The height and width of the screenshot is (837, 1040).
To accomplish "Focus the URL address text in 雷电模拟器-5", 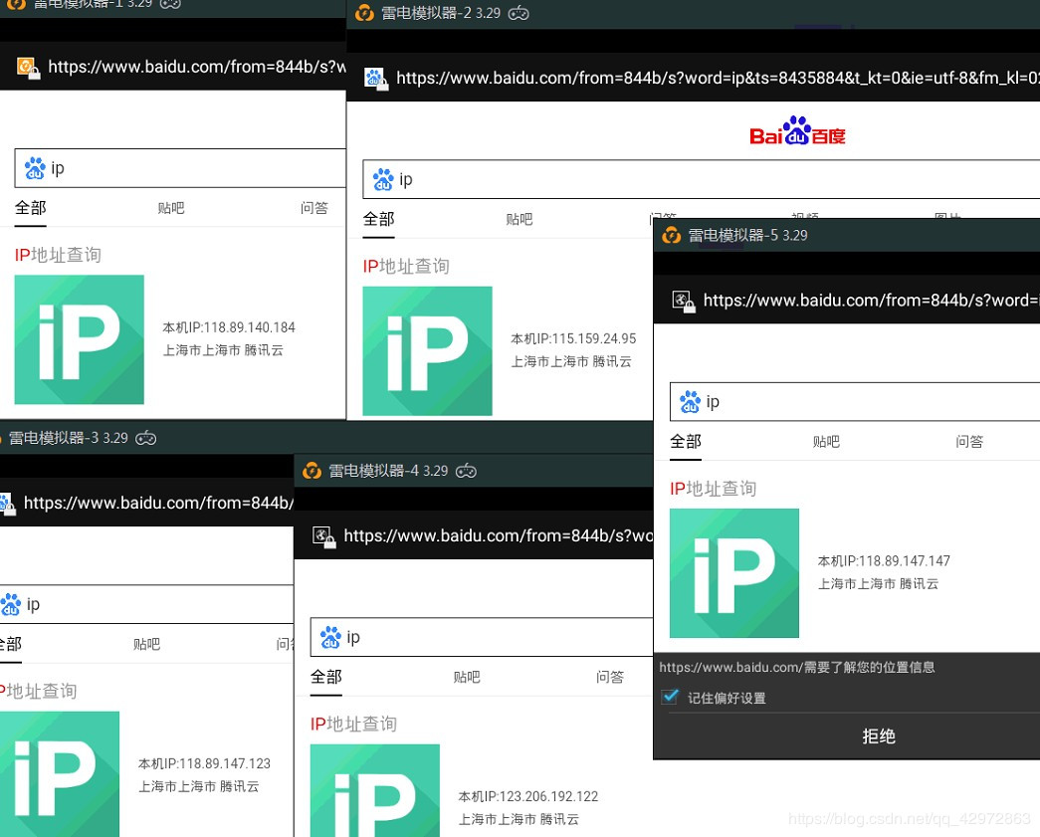I will pyautogui.click(x=872, y=301).
